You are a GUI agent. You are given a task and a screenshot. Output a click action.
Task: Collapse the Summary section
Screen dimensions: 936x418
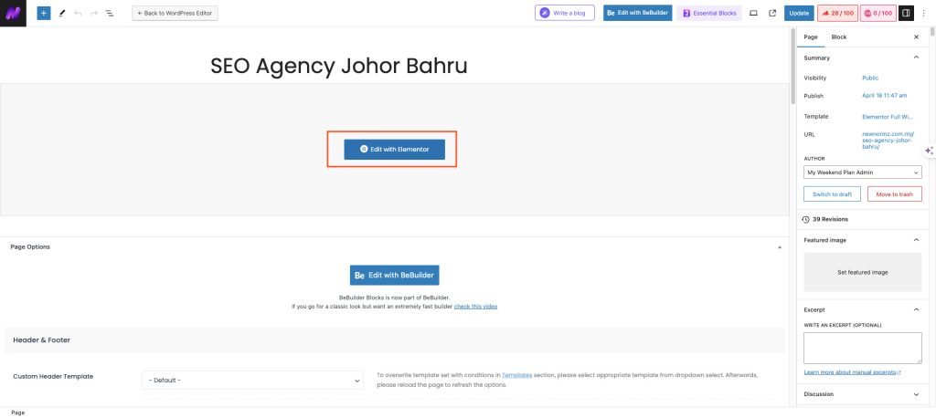coord(917,57)
